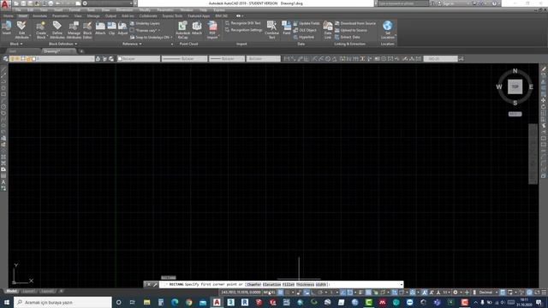Click Update Fields in Data panel
The width and height of the screenshot is (548, 308).
307,23
